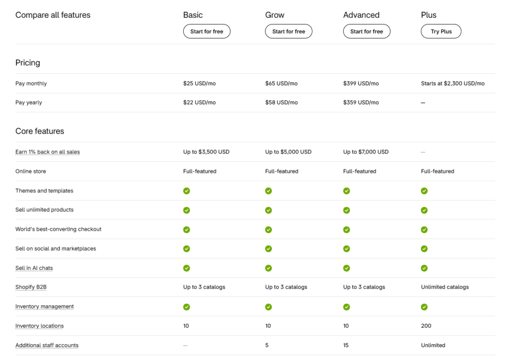Viewport: 507px width, 356px height.
Task: Open the Inventory locations link
Action: (x=40, y=326)
